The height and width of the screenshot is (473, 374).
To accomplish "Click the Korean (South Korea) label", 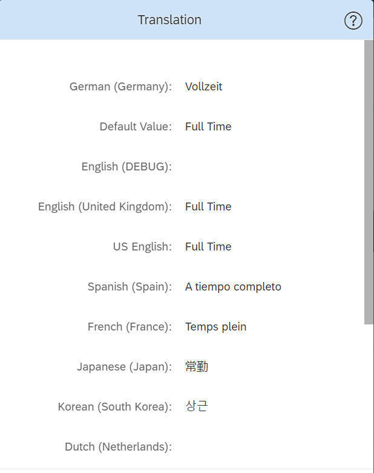I will pos(115,407).
